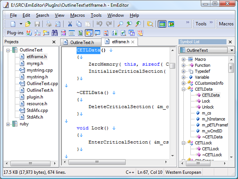Click the editor vertical scrollbar thumb

tap(172, 65)
